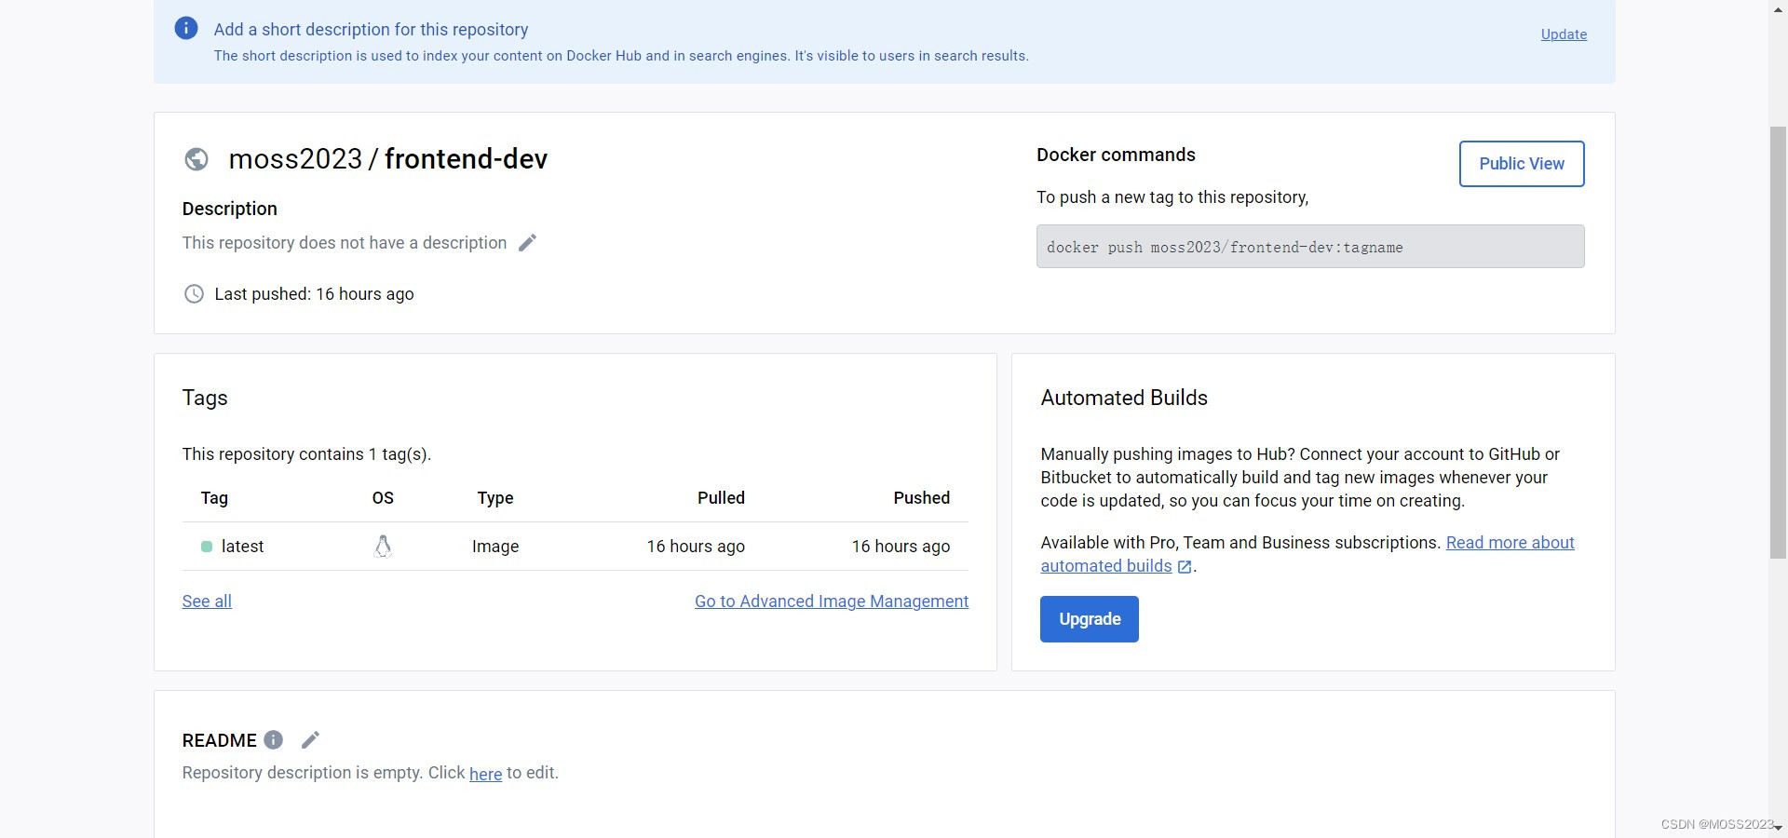
Task: Open the See all tags link
Action: (x=207, y=601)
